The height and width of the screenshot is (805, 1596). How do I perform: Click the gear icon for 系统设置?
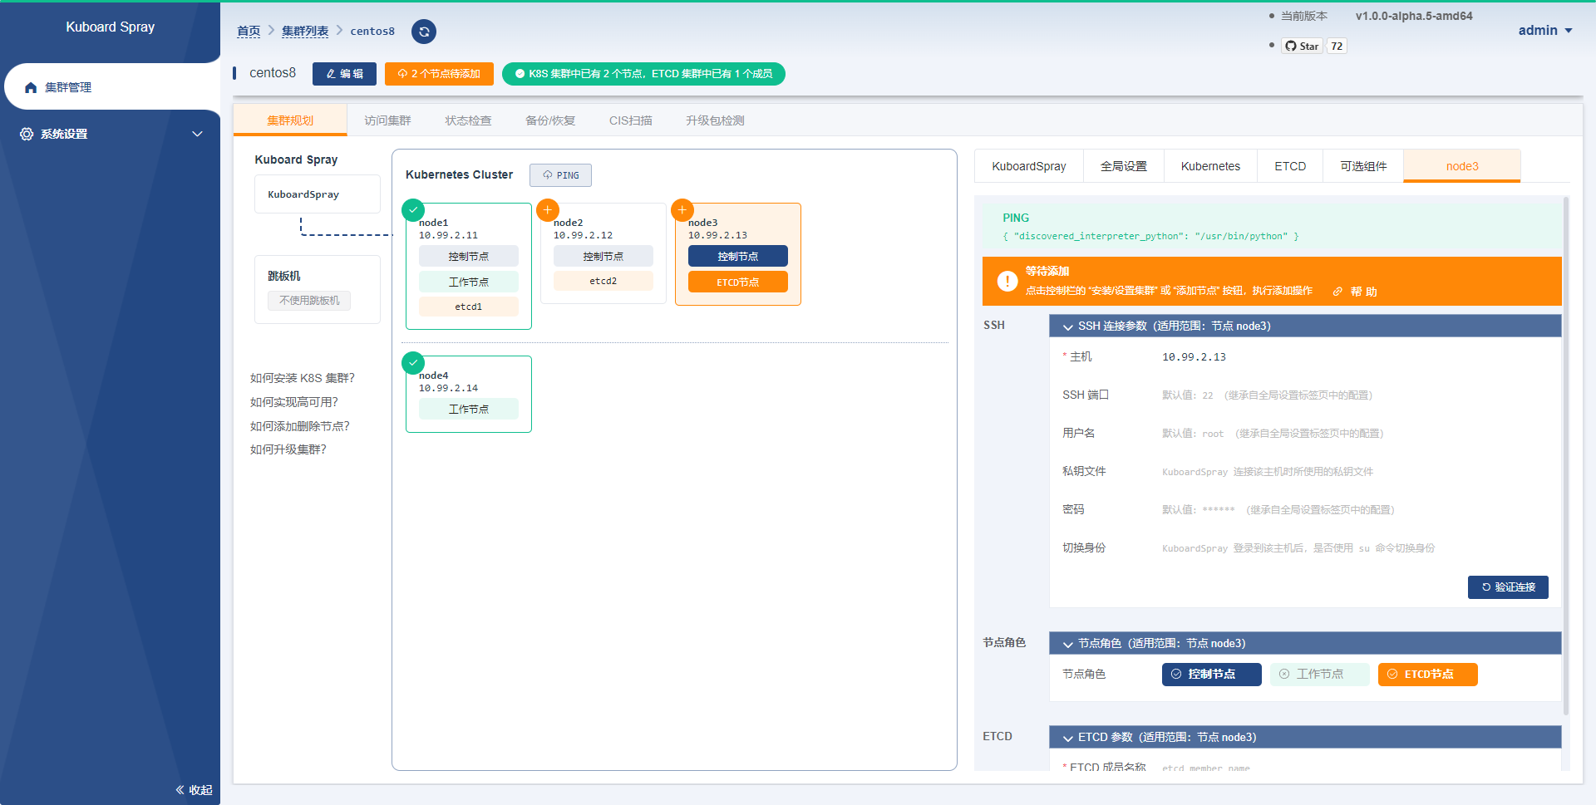click(x=27, y=134)
